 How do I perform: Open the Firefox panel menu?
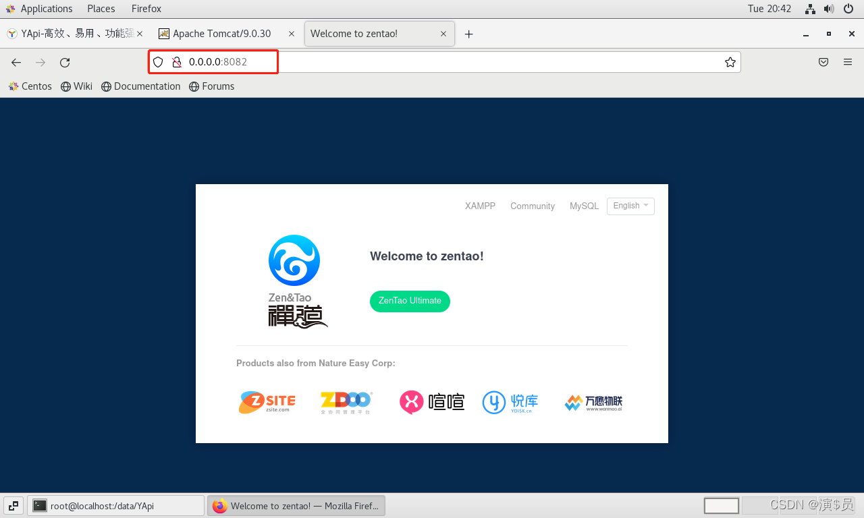pyautogui.click(x=146, y=9)
